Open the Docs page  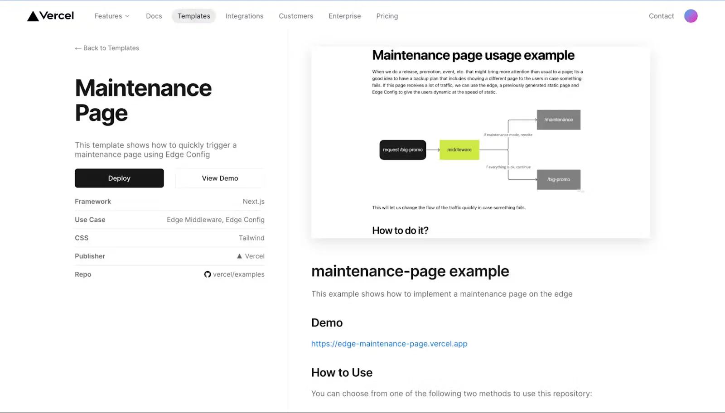[154, 16]
